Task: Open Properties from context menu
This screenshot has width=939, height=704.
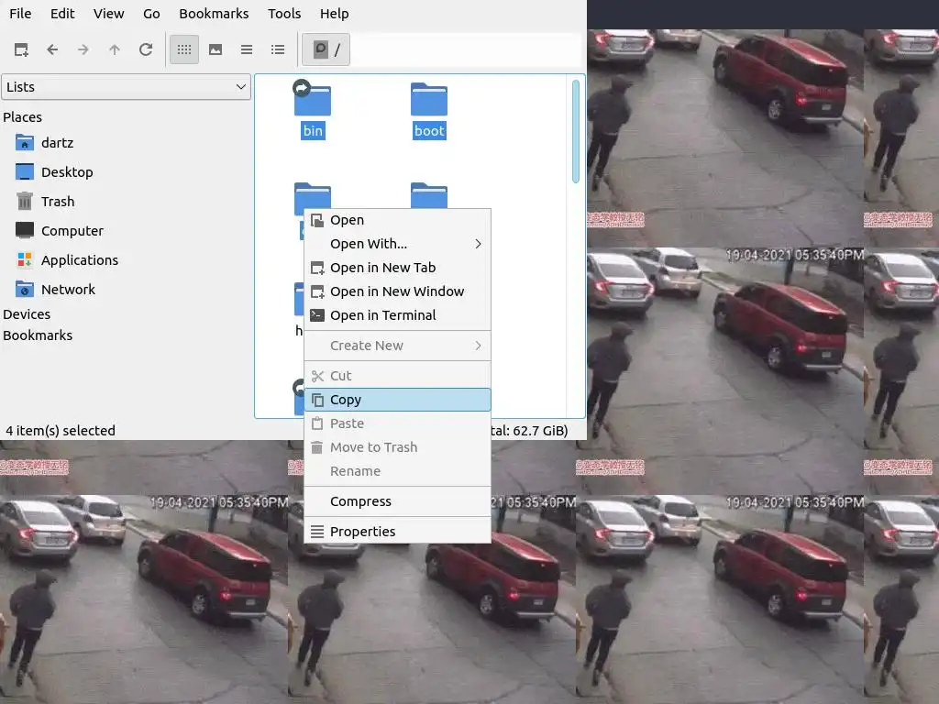Action: [x=398, y=532]
